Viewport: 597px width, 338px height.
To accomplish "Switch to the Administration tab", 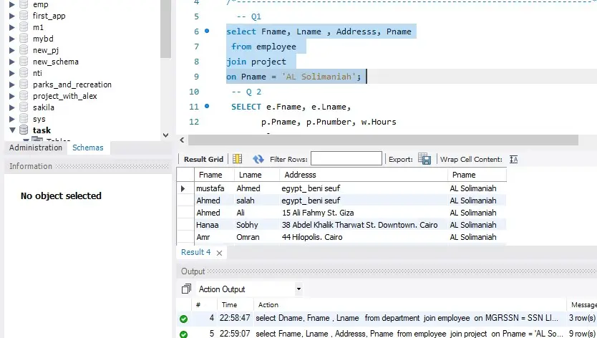I will click(x=35, y=148).
